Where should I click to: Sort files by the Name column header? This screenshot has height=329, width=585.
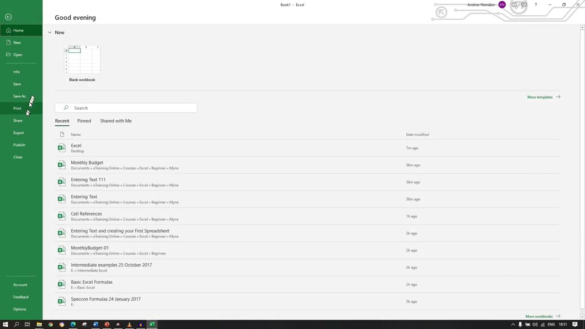point(76,134)
